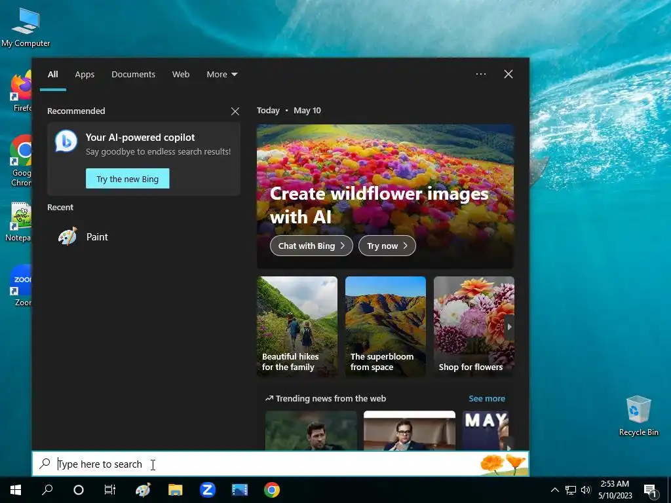Open the video editor taskbar icon
This screenshot has height=503, width=671.
point(240,490)
